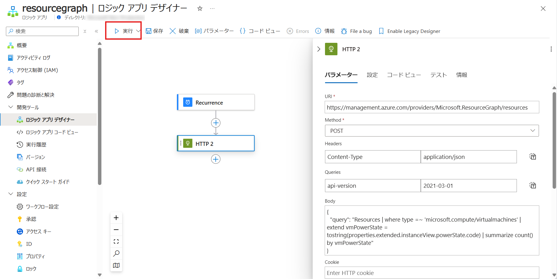
Task: Add a step below HTTP 2
Action: tap(216, 159)
